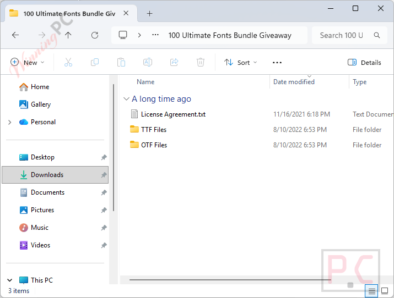Expand the Personal OneDrive tree node
394x298 pixels.
click(10, 122)
